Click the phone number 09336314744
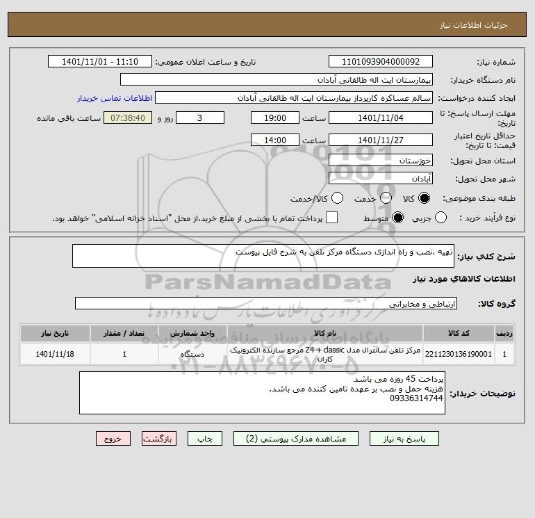The height and width of the screenshot is (518, 535). (x=416, y=398)
